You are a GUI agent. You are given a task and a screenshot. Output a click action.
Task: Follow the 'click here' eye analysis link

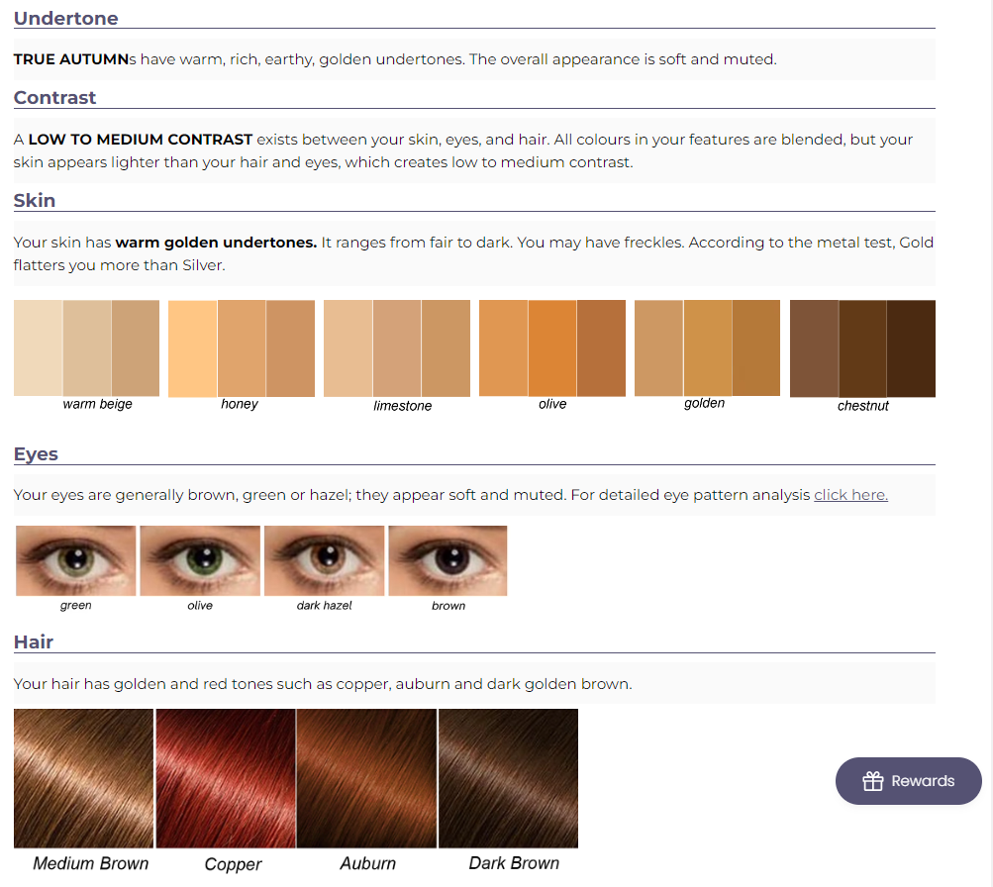(x=850, y=494)
